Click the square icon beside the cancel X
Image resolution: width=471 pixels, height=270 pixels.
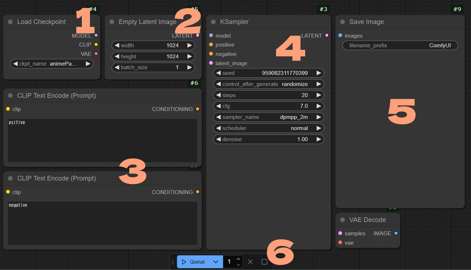(x=265, y=262)
